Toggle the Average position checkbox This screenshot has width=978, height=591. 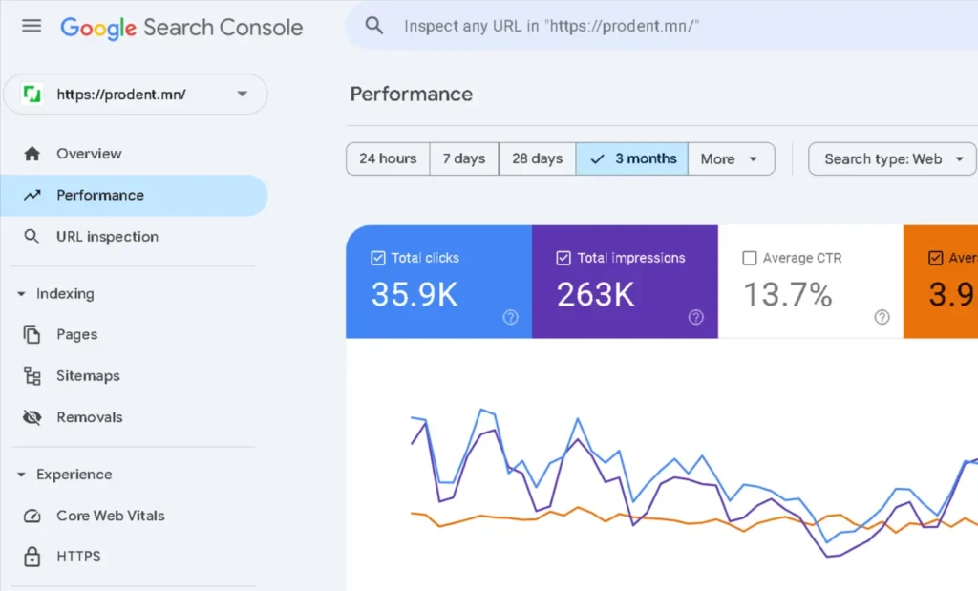[936, 258]
